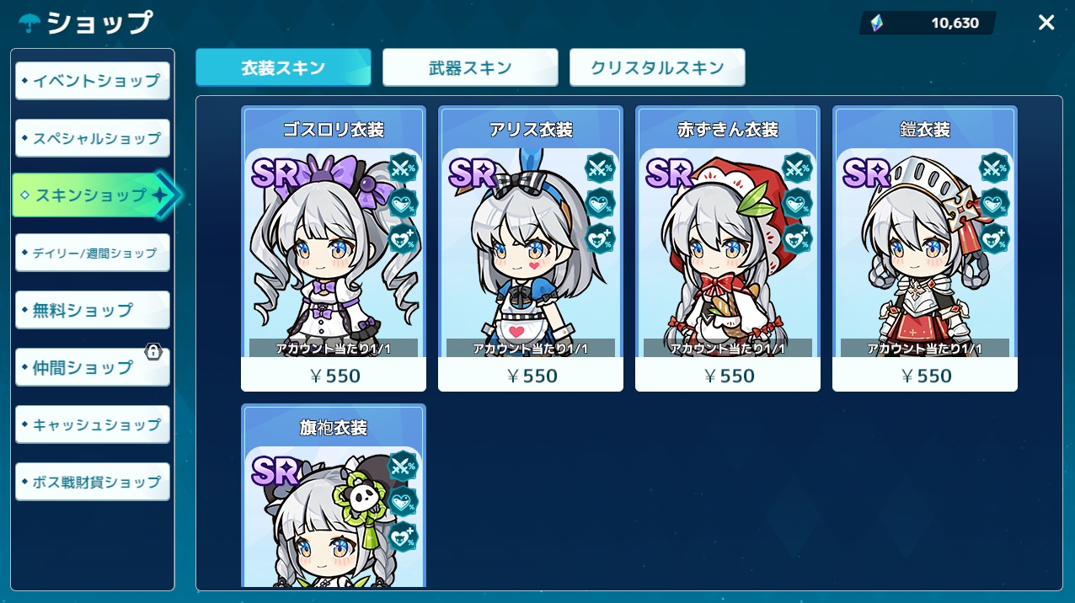Click the crossed-swords attack icon on ゴスロリ衣装 card

point(404,168)
